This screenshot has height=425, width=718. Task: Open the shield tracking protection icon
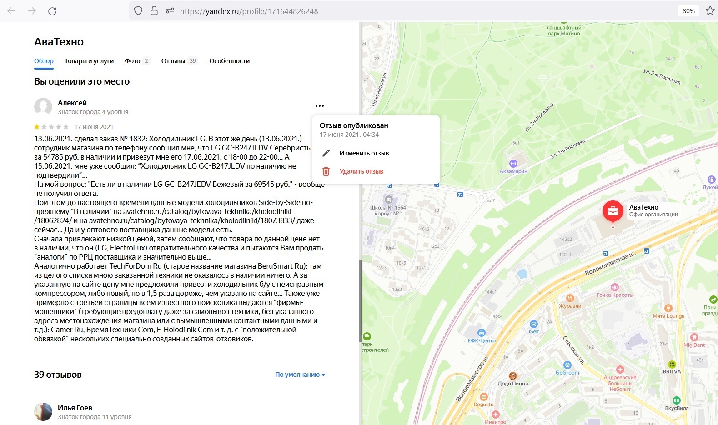click(x=139, y=11)
